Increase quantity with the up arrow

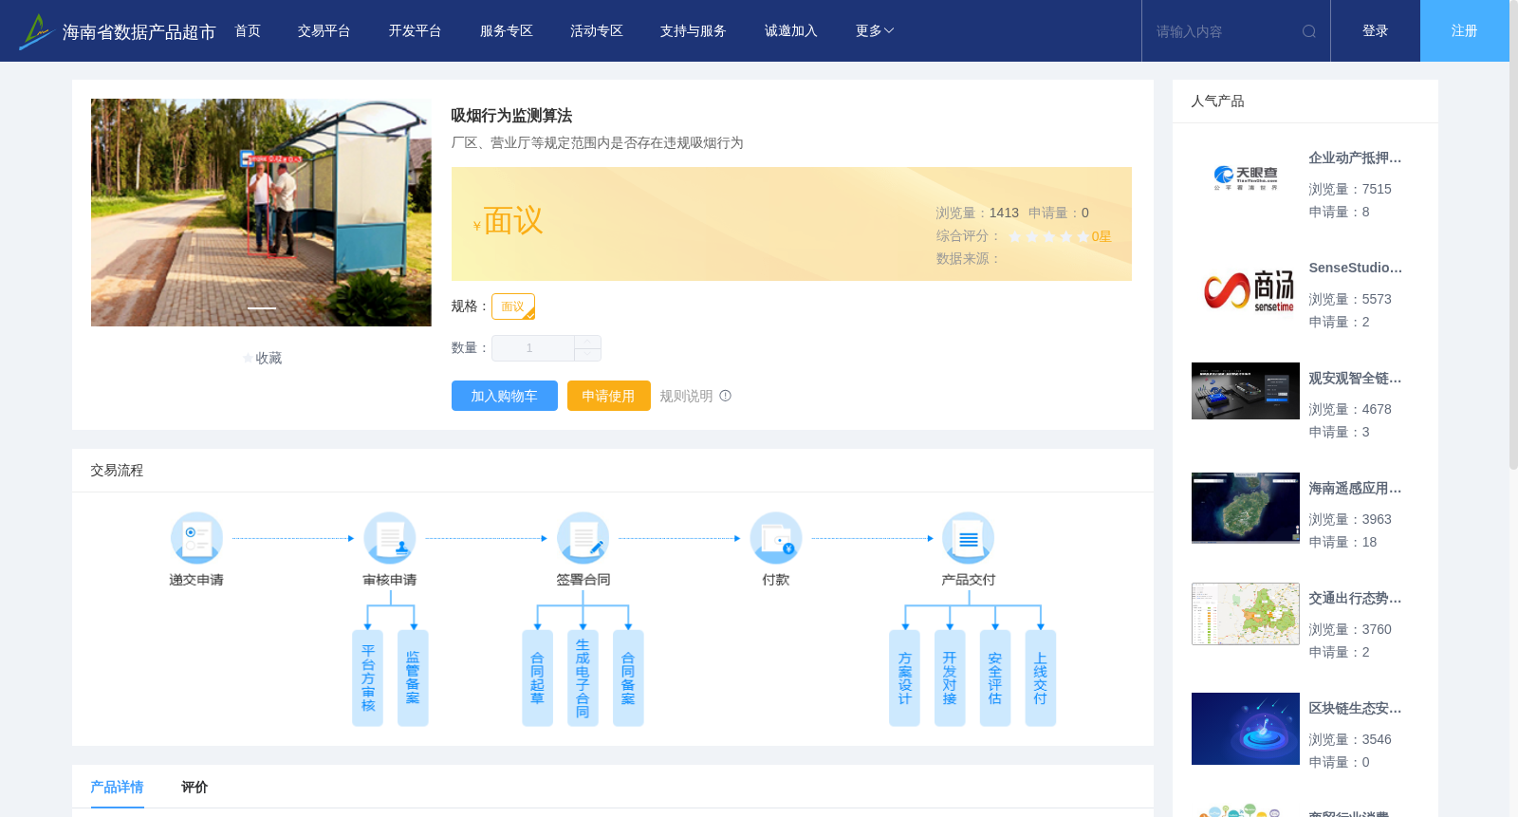coord(587,342)
